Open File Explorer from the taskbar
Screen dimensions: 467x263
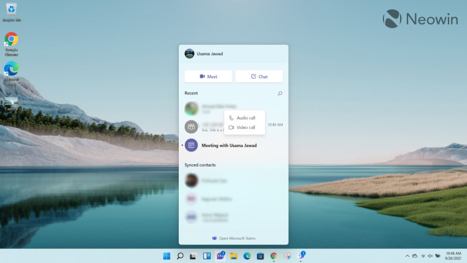point(233,256)
